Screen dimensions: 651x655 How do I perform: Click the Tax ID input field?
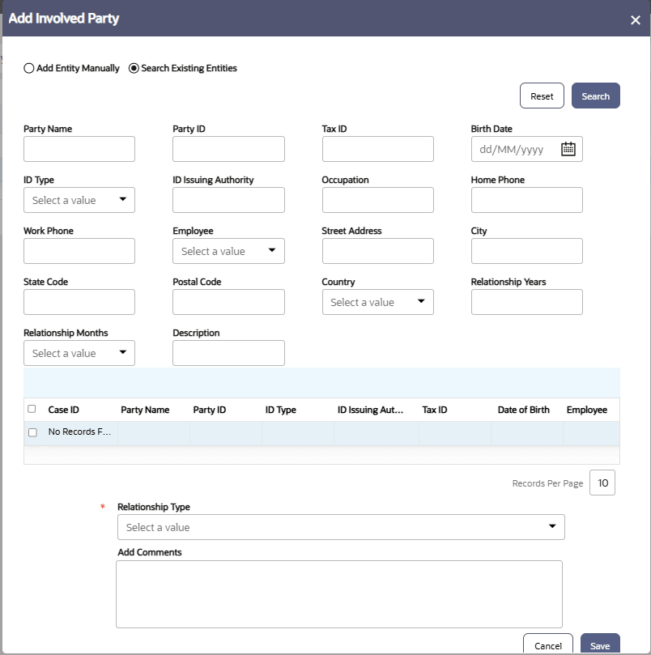pos(377,149)
